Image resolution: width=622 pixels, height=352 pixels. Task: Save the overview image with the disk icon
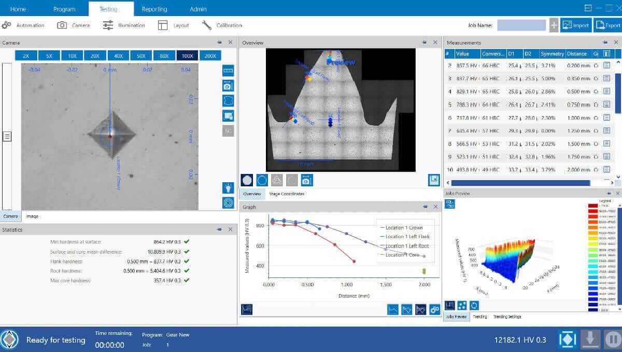434,180
